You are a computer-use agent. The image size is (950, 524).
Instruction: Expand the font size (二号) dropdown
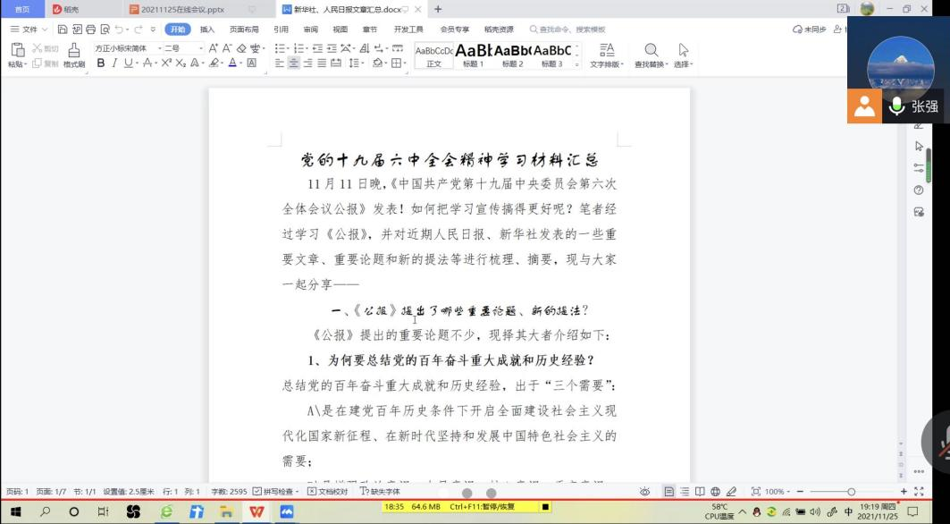click(200, 48)
